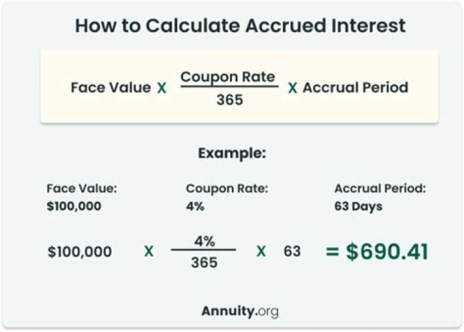This screenshot has height=332, width=464.
Task: Click "Accrual Period" in the formula box
Action: [x=355, y=87]
